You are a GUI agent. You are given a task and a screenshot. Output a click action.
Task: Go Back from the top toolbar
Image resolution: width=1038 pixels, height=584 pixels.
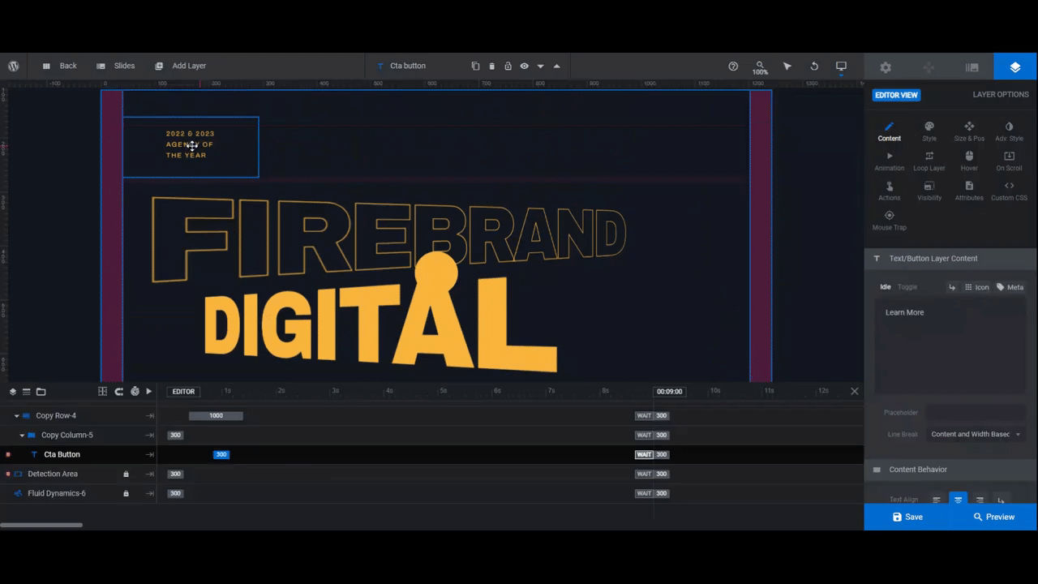(59, 66)
